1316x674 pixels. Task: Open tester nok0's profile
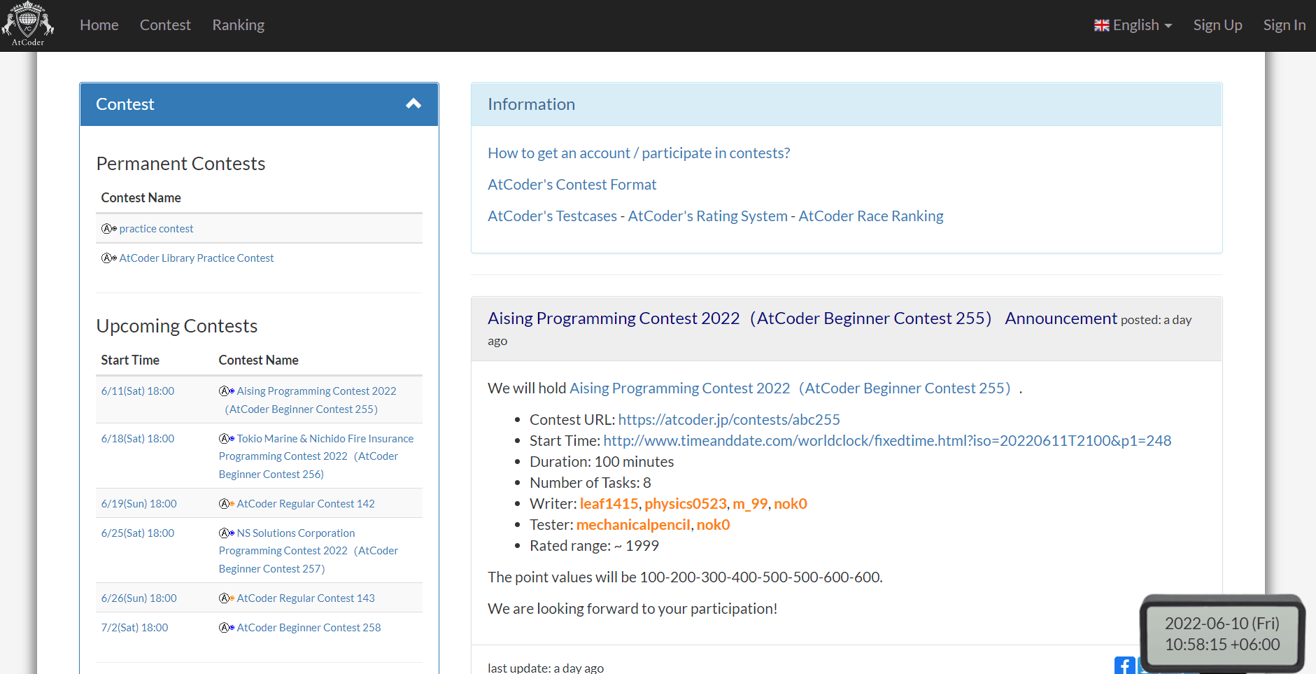coord(713,525)
